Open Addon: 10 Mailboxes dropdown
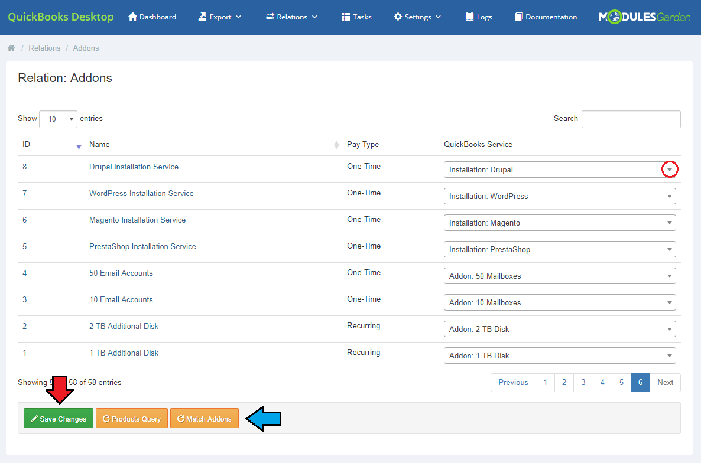This screenshot has height=463, width=701. click(x=560, y=302)
